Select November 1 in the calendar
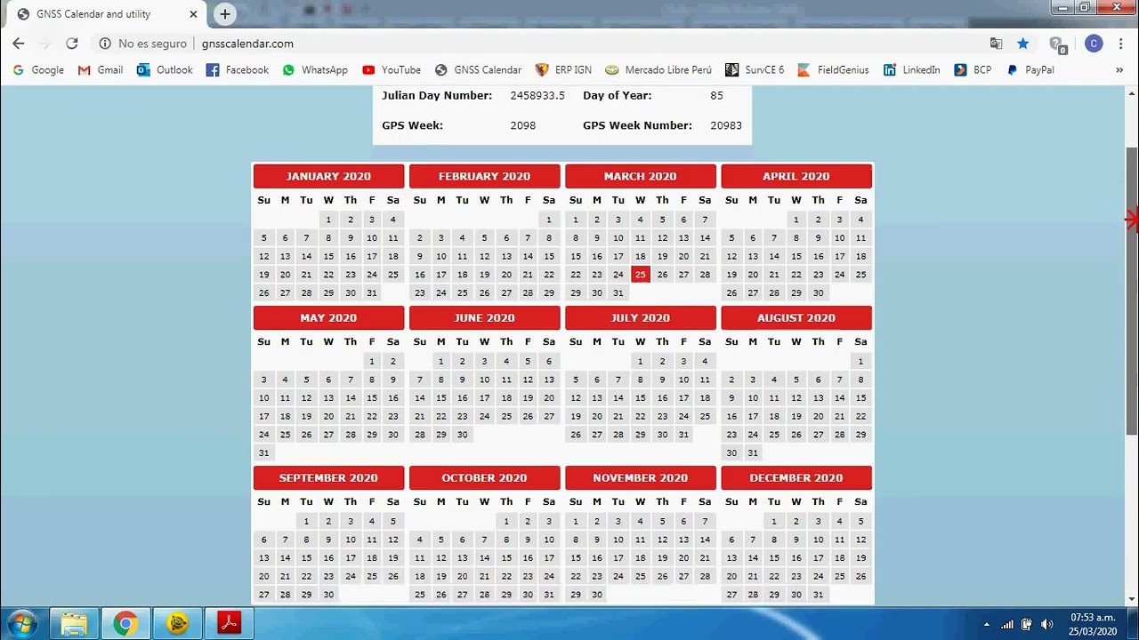The width and height of the screenshot is (1139, 640). point(576,521)
